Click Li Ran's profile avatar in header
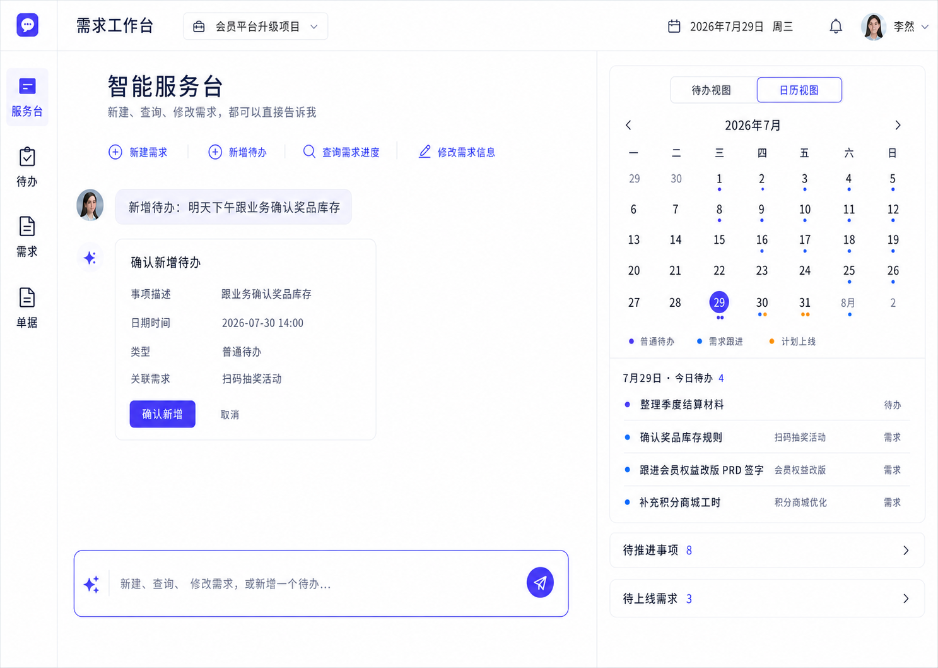This screenshot has height=668, width=938. pos(874,27)
